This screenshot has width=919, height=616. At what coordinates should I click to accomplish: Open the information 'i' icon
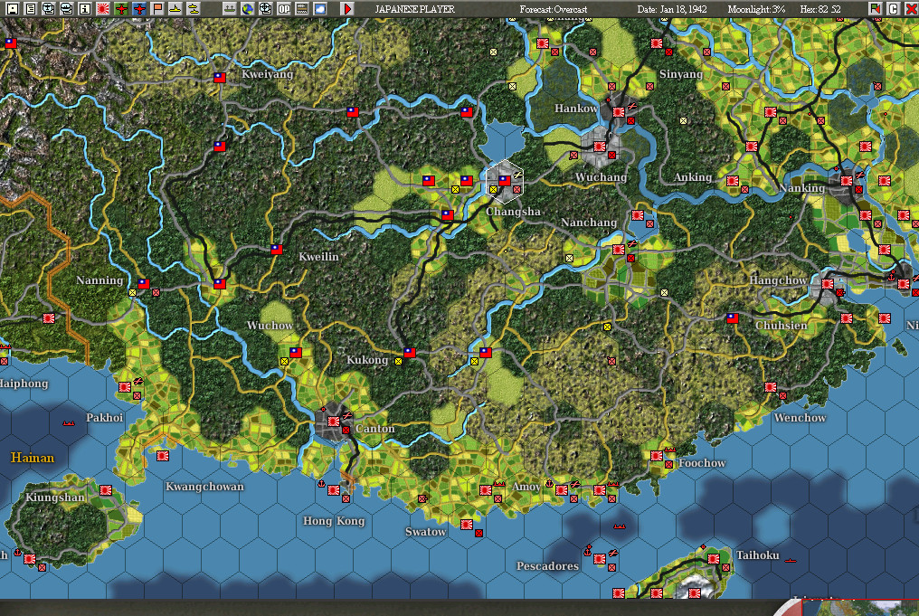point(85,9)
